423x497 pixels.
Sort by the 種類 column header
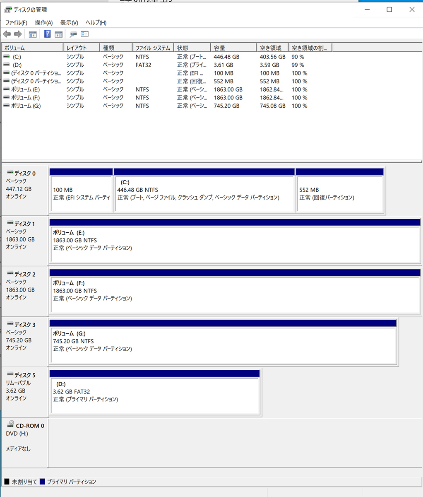(x=116, y=48)
